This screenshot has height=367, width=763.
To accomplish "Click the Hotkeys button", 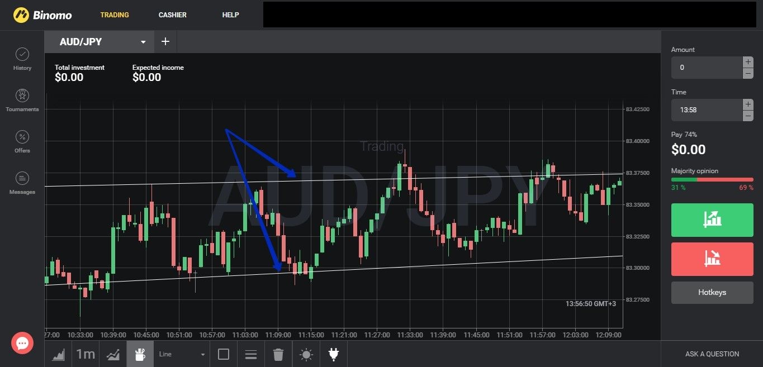I will pos(712,292).
